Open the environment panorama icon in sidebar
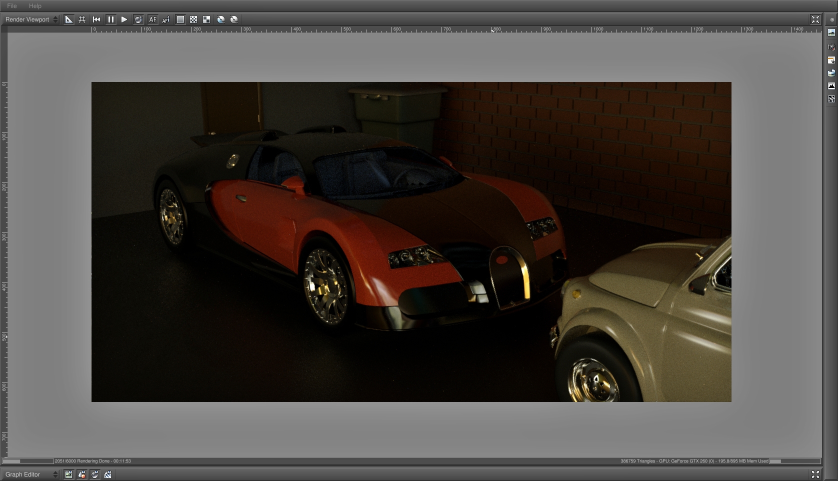Screen dimensions: 838x481 coord(831,73)
